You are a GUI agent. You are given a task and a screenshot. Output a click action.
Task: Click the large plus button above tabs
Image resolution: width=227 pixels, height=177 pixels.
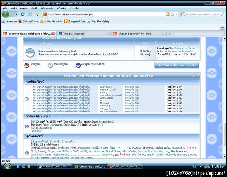coord(222,27)
